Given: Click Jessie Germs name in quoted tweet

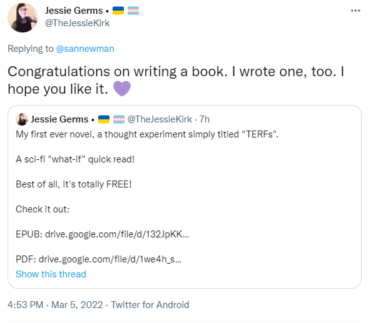Looking at the screenshot, I should (x=59, y=119).
